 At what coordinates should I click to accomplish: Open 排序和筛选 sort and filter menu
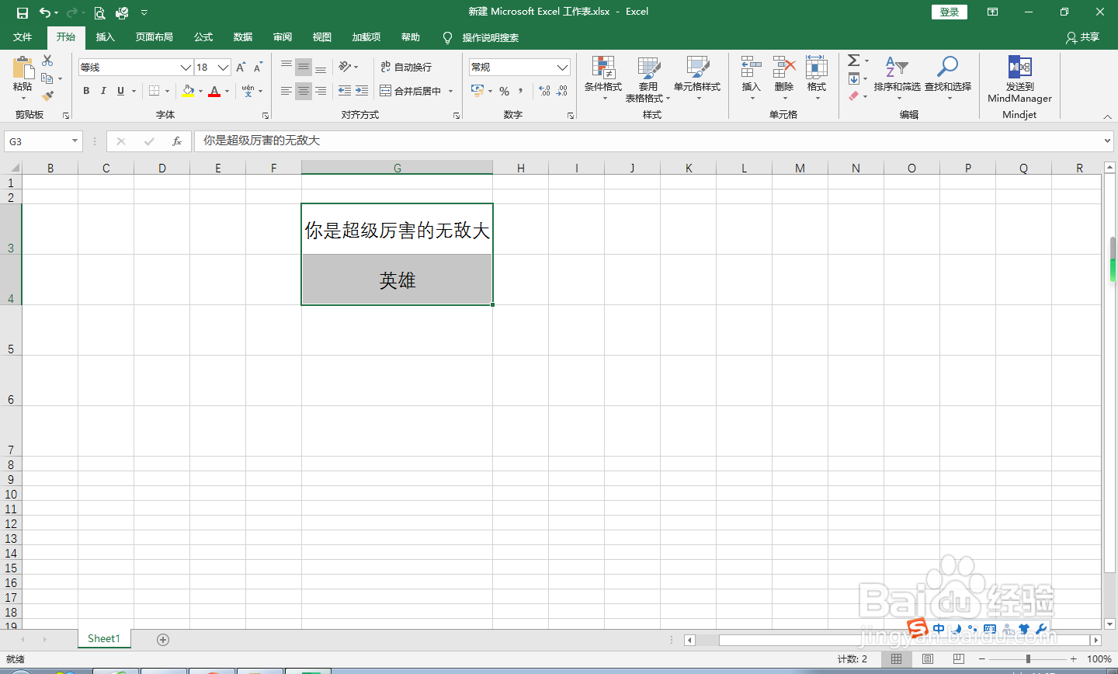(x=897, y=78)
